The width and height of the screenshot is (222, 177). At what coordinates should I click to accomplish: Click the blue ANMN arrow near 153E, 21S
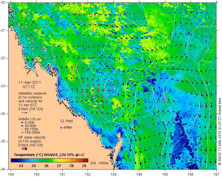click(114, 33)
